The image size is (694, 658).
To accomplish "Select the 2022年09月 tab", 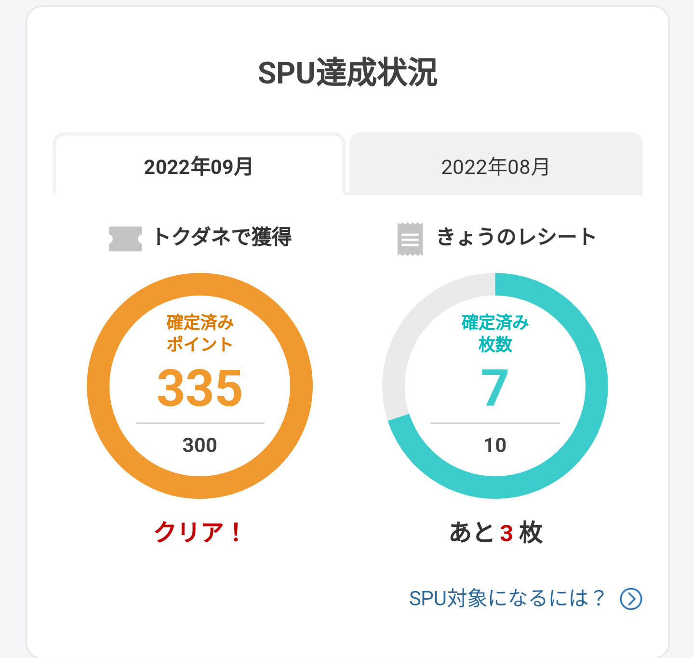I will click(199, 167).
